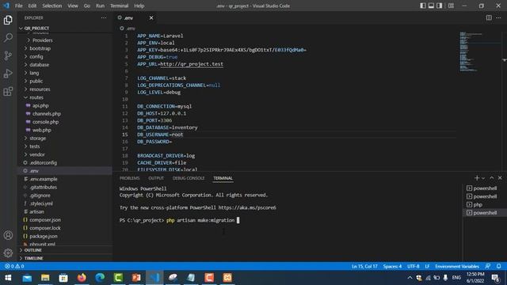Open the Selection menu
507x285 pixels.
coord(51,6)
